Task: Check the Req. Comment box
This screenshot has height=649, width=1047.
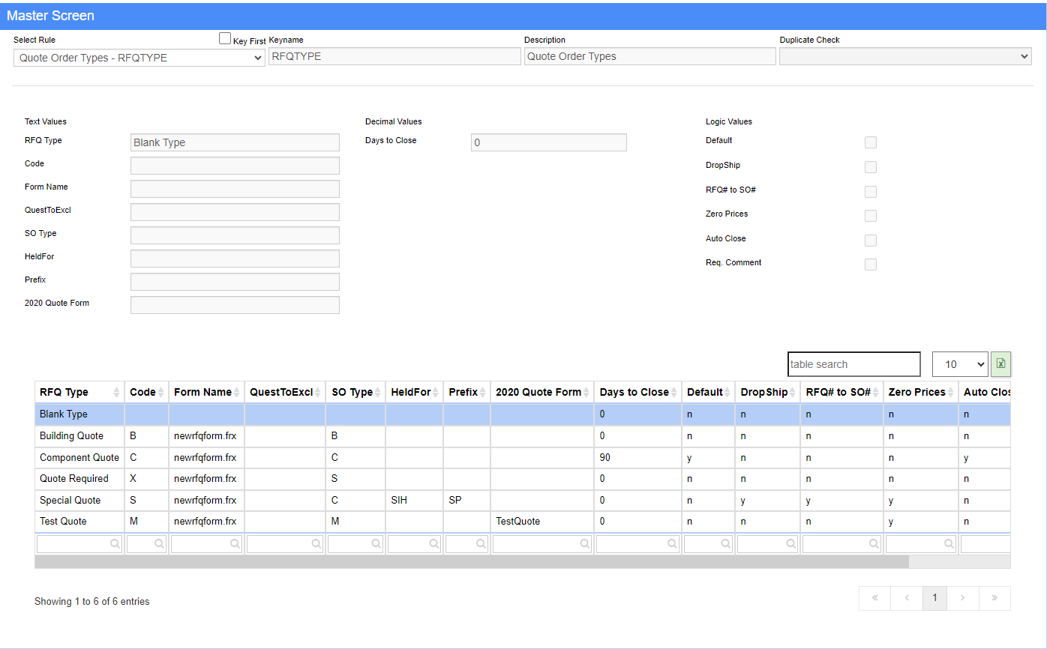Action: point(871,265)
